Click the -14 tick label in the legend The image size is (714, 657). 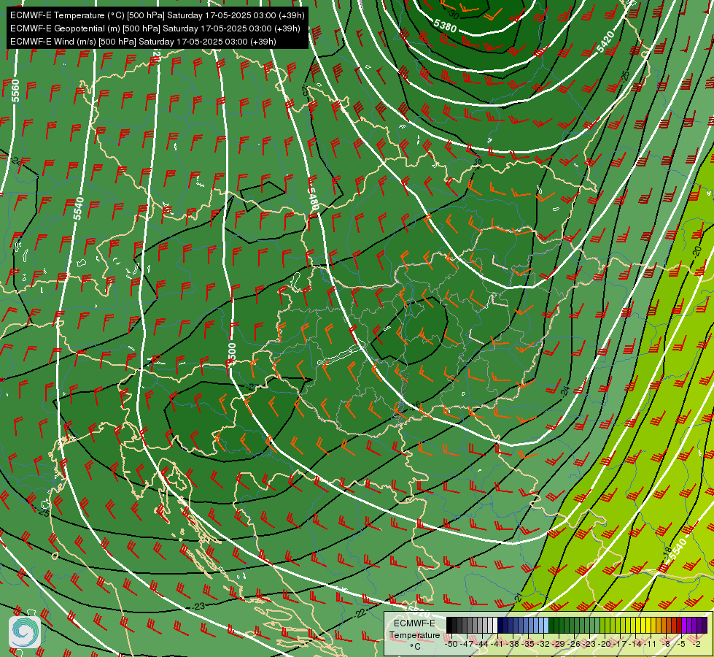pos(635,645)
